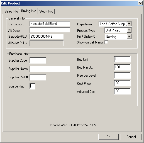Click the Buy Min Qty field

click(122, 67)
